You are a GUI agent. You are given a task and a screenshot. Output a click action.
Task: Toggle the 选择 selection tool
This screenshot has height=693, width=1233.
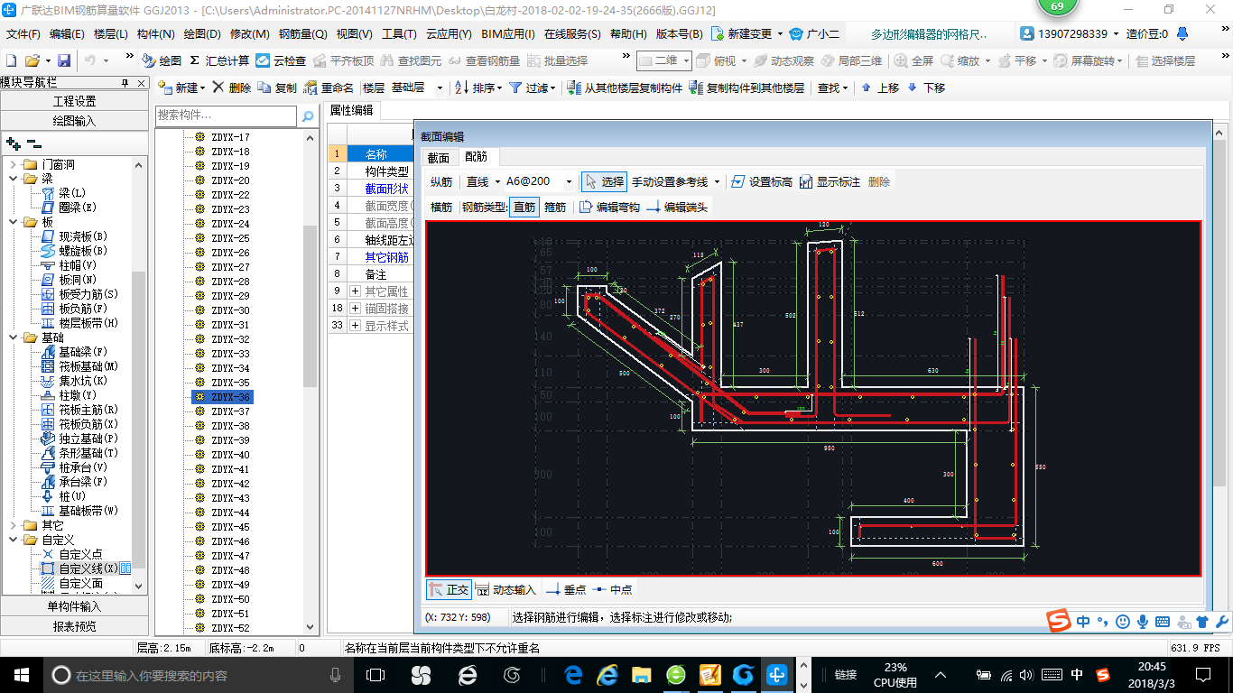(604, 181)
